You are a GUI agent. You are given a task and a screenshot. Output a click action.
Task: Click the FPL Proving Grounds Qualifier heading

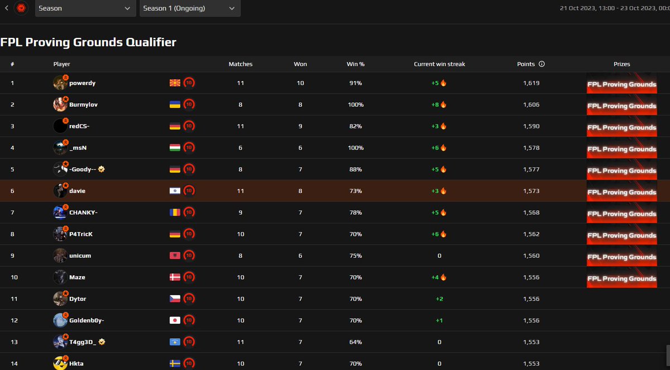pos(88,42)
